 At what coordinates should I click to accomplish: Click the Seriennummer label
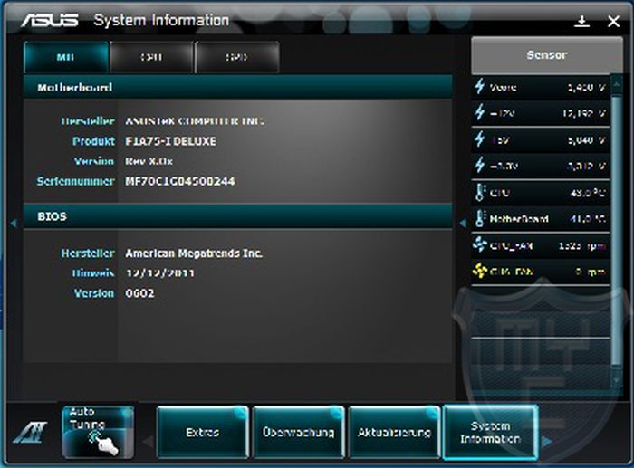click(75, 181)
